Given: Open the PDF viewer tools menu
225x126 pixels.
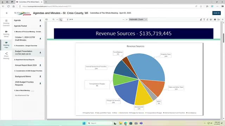Looking at the screenshot, I should pyautogui.click(x=223, y=20).
